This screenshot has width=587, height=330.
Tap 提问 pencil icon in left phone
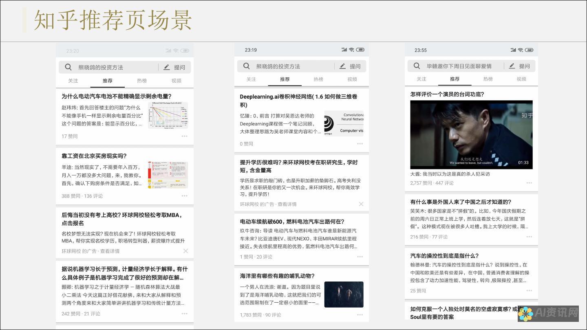point(167,67)
